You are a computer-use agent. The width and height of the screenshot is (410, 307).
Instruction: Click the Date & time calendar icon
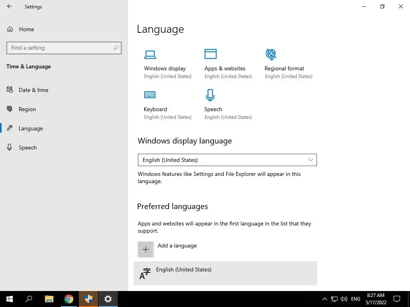10,90
